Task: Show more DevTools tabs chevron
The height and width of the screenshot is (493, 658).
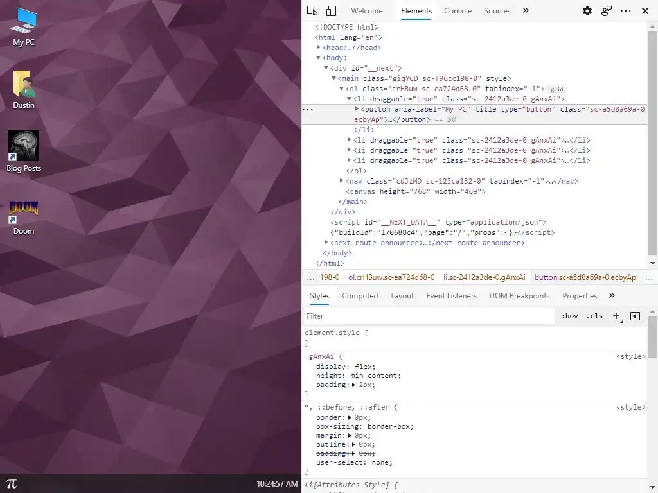Action: [526, 10]
